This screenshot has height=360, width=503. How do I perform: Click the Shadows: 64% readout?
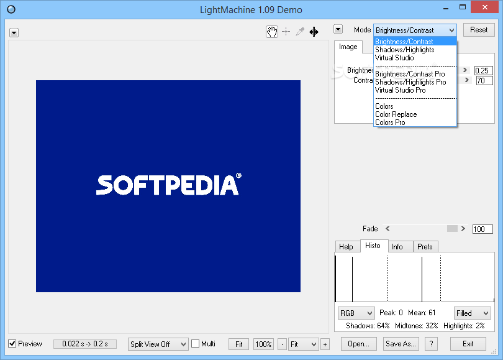click(x=368, y=326)
